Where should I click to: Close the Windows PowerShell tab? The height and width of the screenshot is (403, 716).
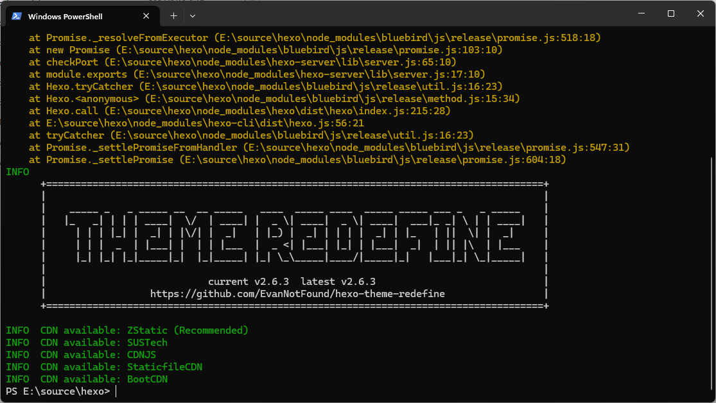coord(146,16)
